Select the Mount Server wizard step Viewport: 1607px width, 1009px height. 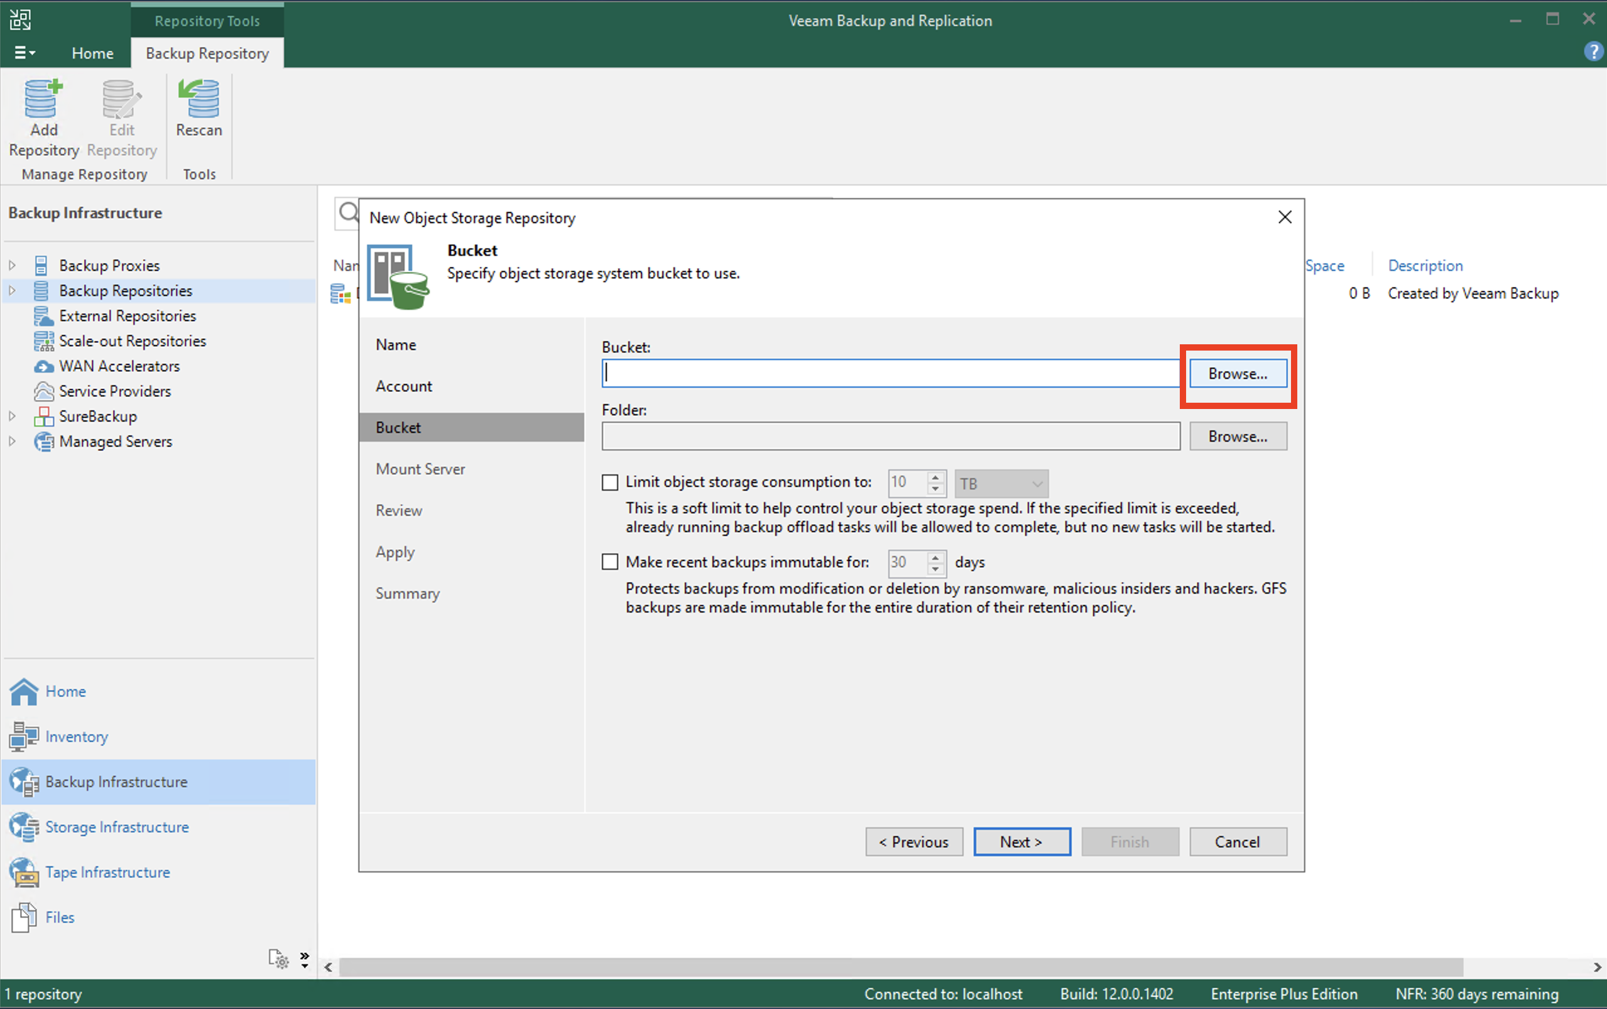(420, 469)
